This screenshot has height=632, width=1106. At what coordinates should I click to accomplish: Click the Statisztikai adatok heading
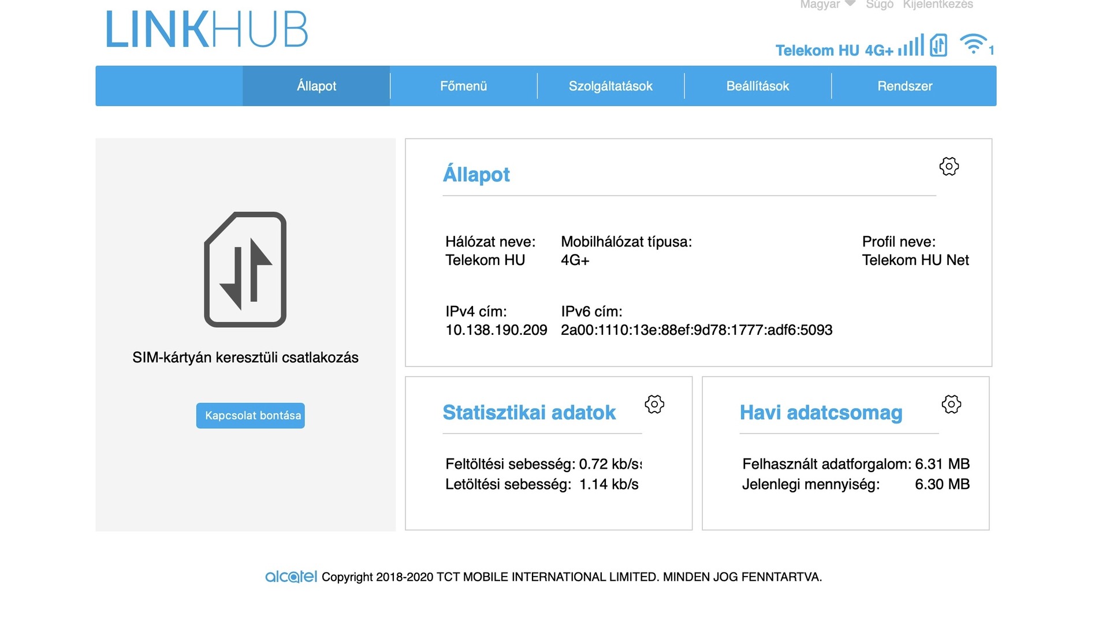click(x=529, y=413)
